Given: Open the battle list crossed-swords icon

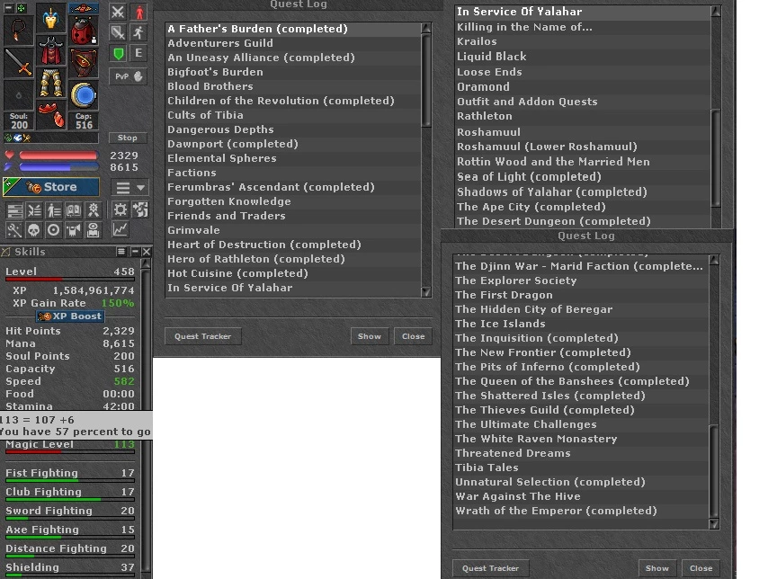Looking at the screenshot, I should point(34,210).
